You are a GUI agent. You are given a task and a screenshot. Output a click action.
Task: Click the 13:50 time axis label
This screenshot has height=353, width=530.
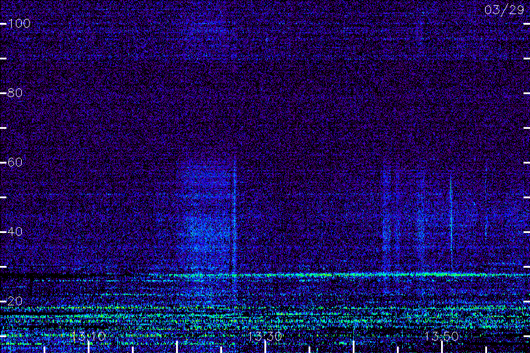[x=442, y=336]
